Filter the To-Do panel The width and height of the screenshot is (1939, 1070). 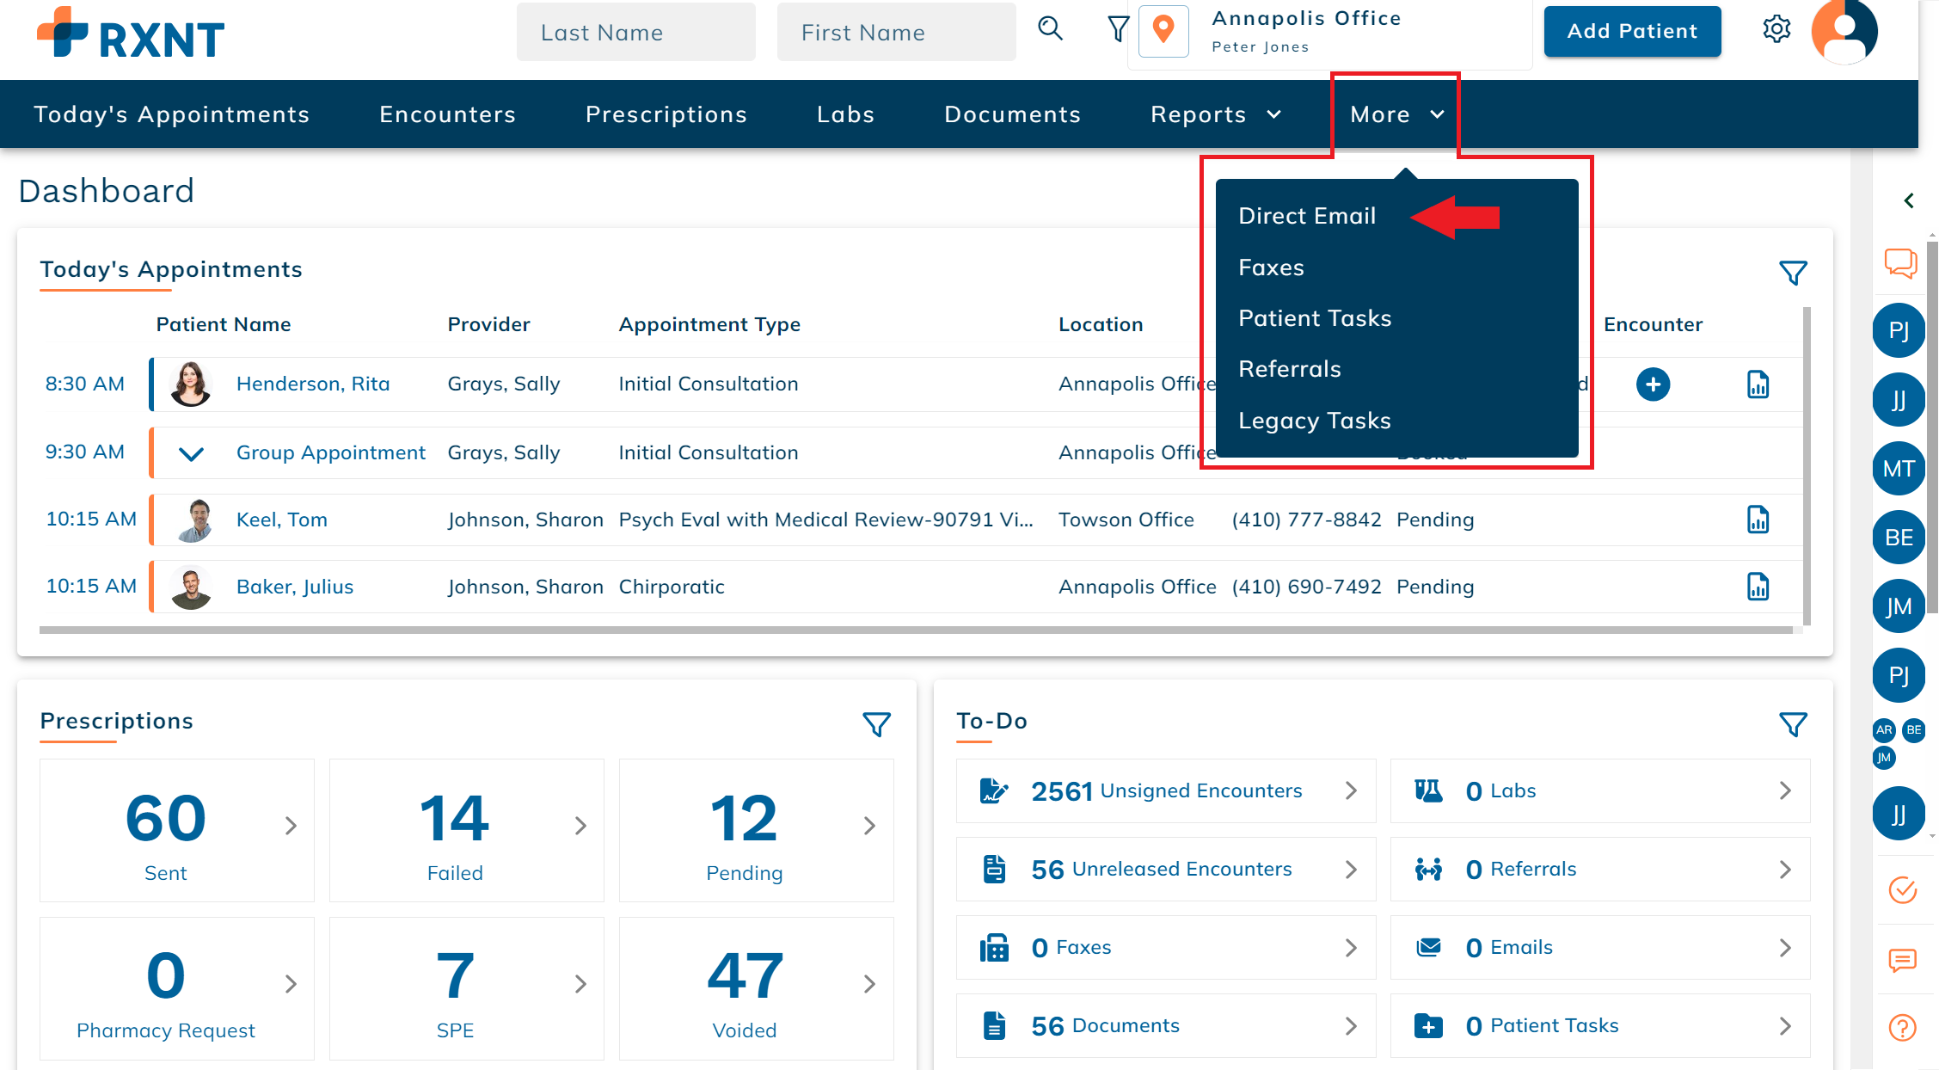1793,724
